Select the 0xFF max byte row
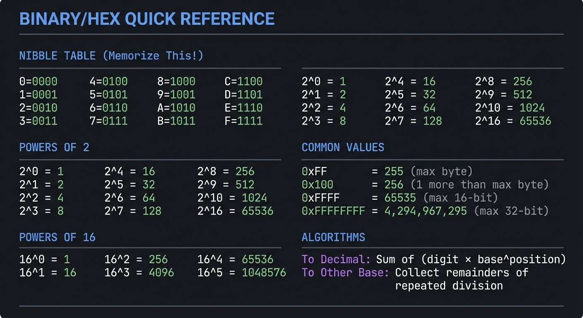The image size is (583, 318). 387,171
